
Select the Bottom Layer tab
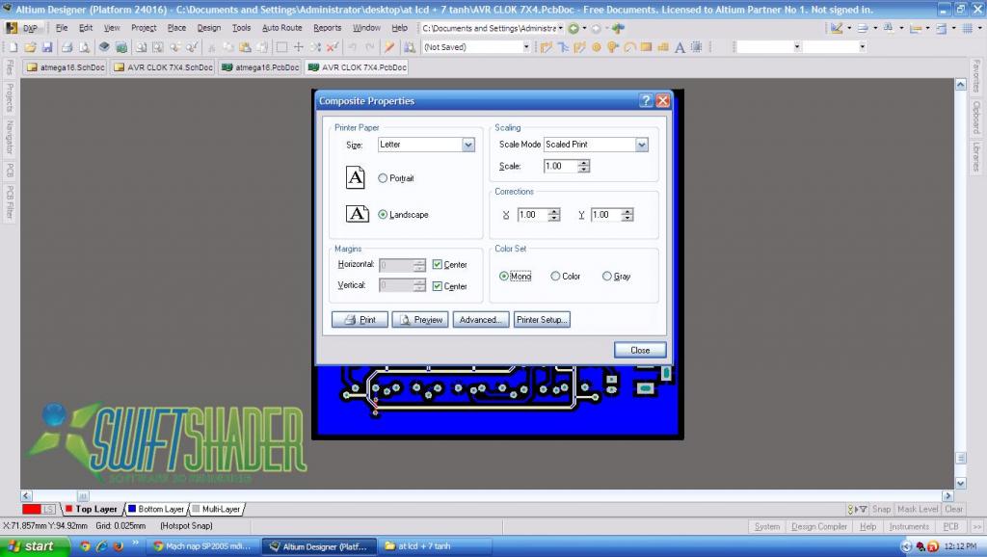click(156, 509)
